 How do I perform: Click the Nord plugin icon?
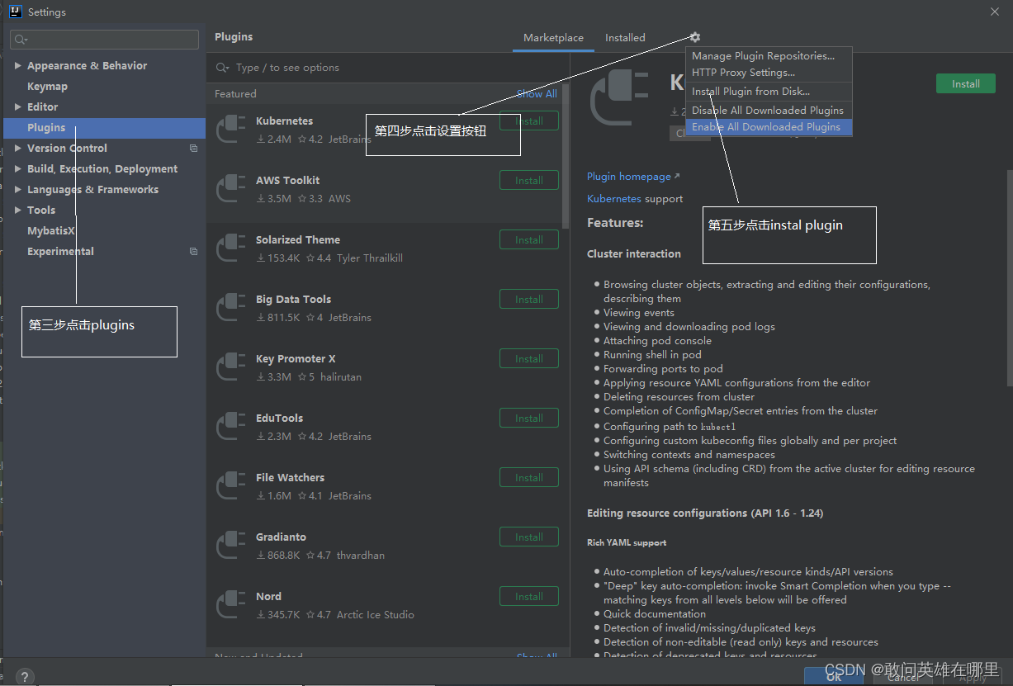[230, 605]
